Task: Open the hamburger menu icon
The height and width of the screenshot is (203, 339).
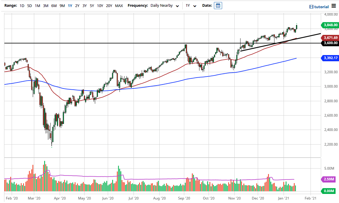Action: coord(334,6)
